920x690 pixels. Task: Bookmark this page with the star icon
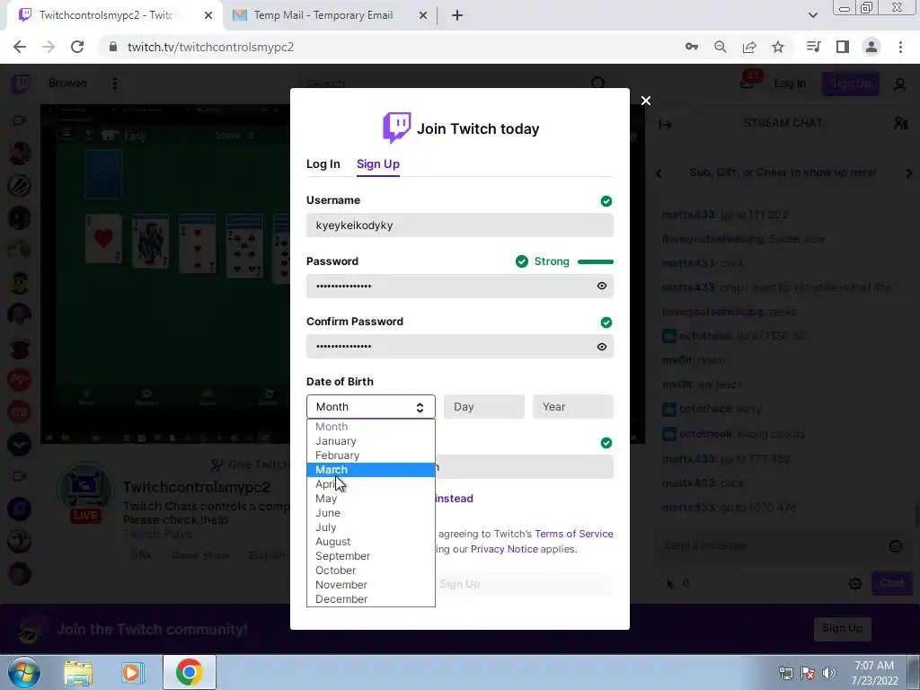coord(778,47)
